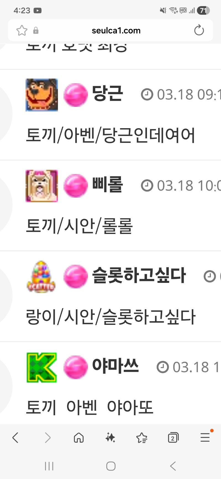Reload the page with the refresh icon
The image size is (221, 479).
coord(199,30)
